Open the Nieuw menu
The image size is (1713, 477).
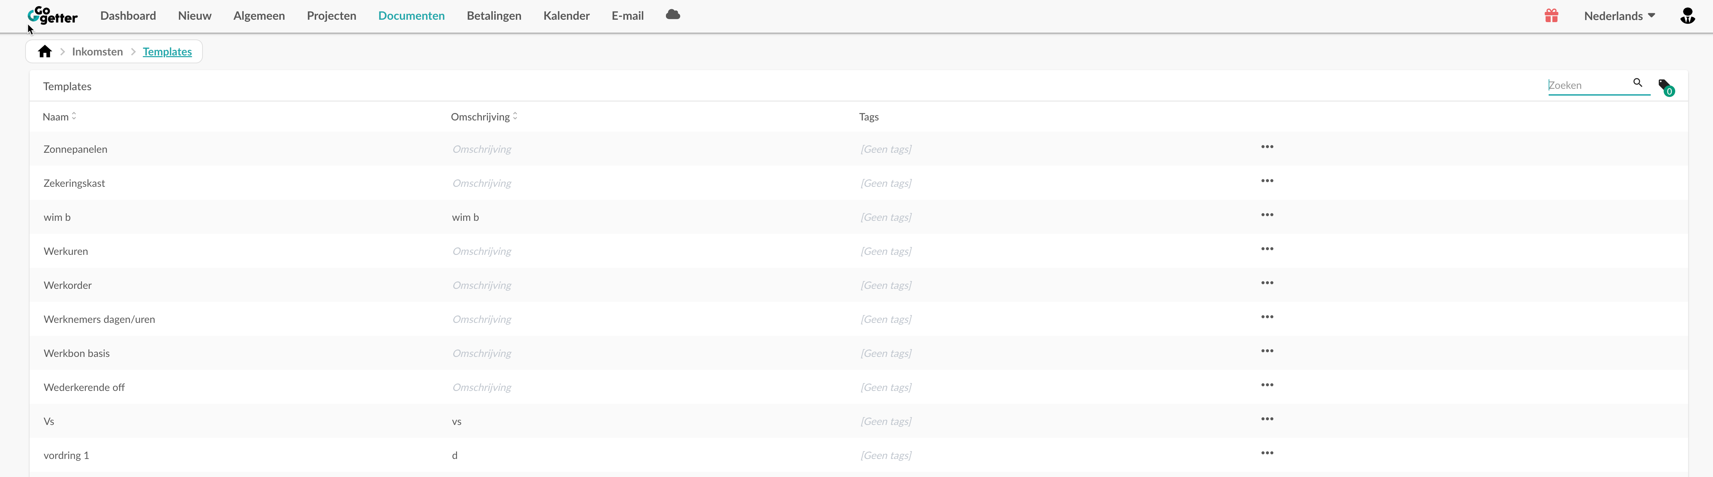195,15
